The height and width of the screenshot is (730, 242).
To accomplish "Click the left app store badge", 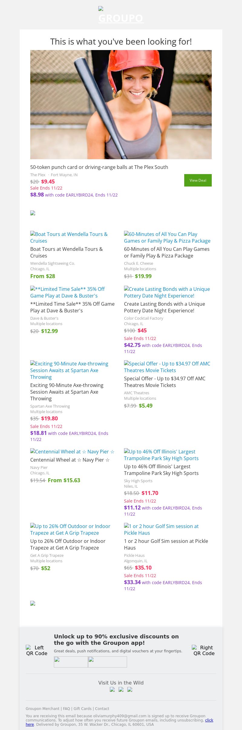I will tap(71, 662).
